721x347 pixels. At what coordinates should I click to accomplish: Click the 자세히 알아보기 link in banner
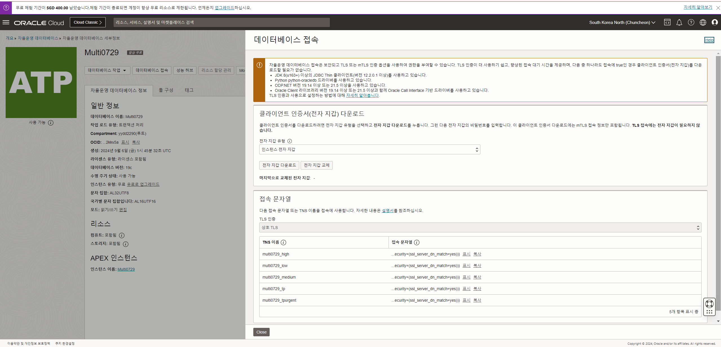coord(698,7)
